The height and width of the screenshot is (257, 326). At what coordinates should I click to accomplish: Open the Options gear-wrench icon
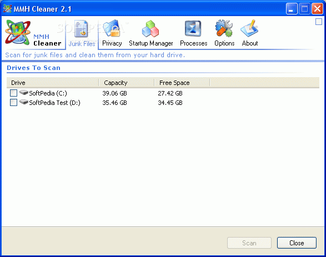click(x=224, y=28)
